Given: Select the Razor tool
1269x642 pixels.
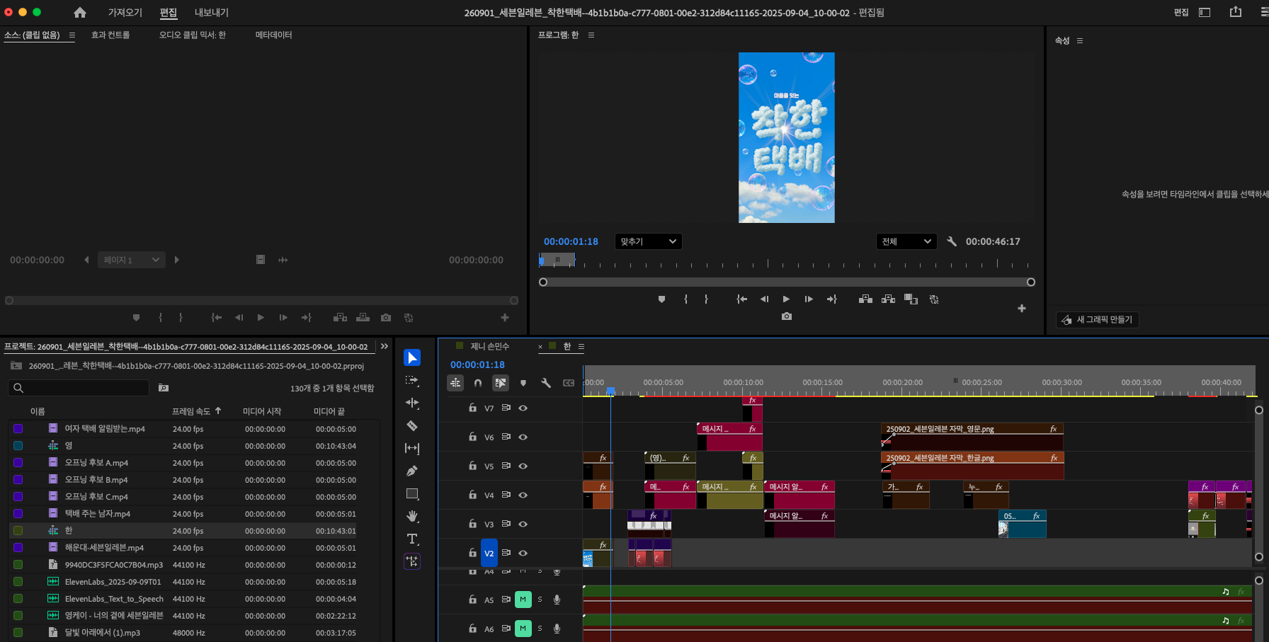Looking at the screenshot, I should [x=412, y=425].
